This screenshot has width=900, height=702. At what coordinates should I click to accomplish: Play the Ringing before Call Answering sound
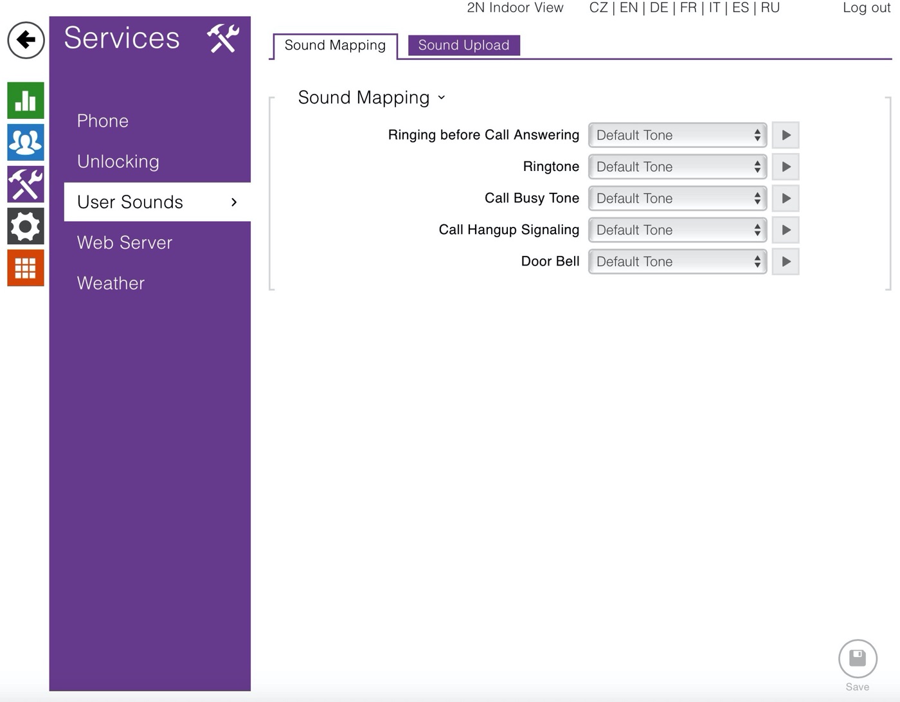[x=786, y=135]
